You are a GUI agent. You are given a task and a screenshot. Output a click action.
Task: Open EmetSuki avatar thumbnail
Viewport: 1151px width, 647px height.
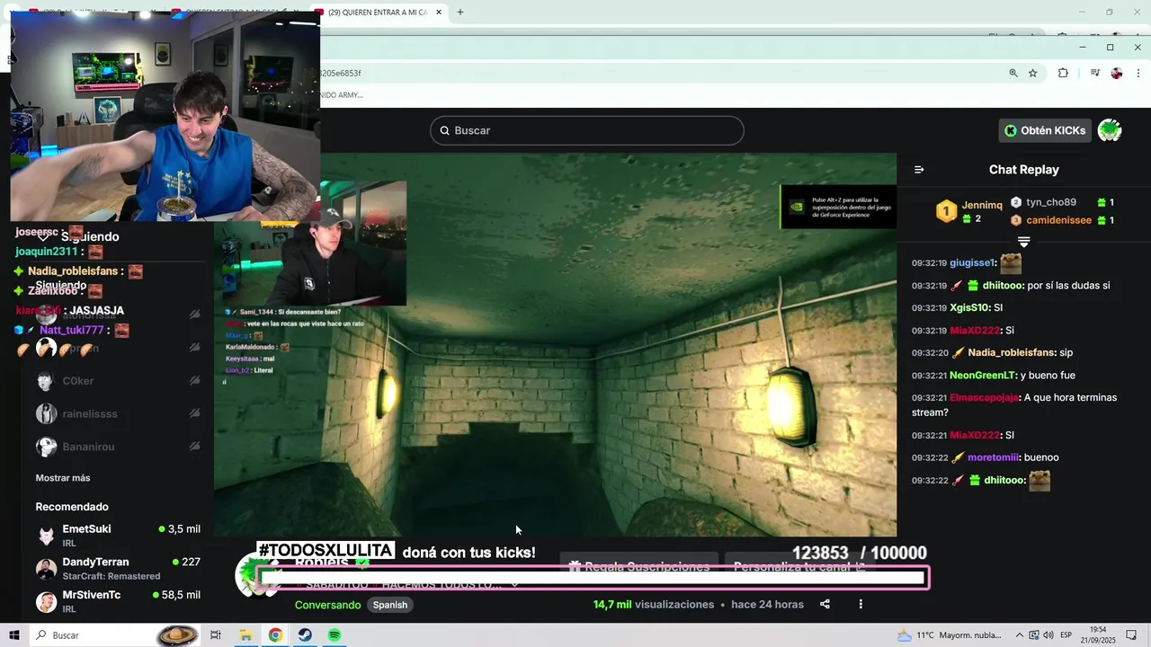click(x=46, y=536)
